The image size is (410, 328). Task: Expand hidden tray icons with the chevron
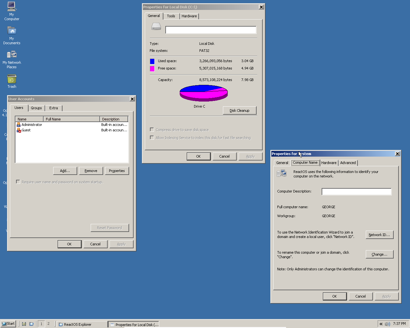click(x=381, y=324)
